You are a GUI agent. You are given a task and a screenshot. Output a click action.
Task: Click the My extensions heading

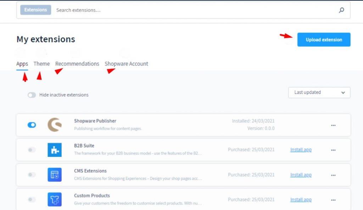pyautogui.click(x=46, y=39)
